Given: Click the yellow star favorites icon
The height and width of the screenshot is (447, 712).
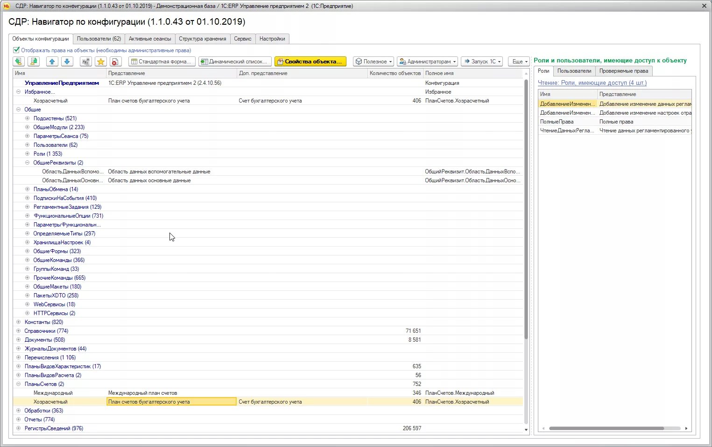Looking at the screenshot, I should tap(101, 62).
